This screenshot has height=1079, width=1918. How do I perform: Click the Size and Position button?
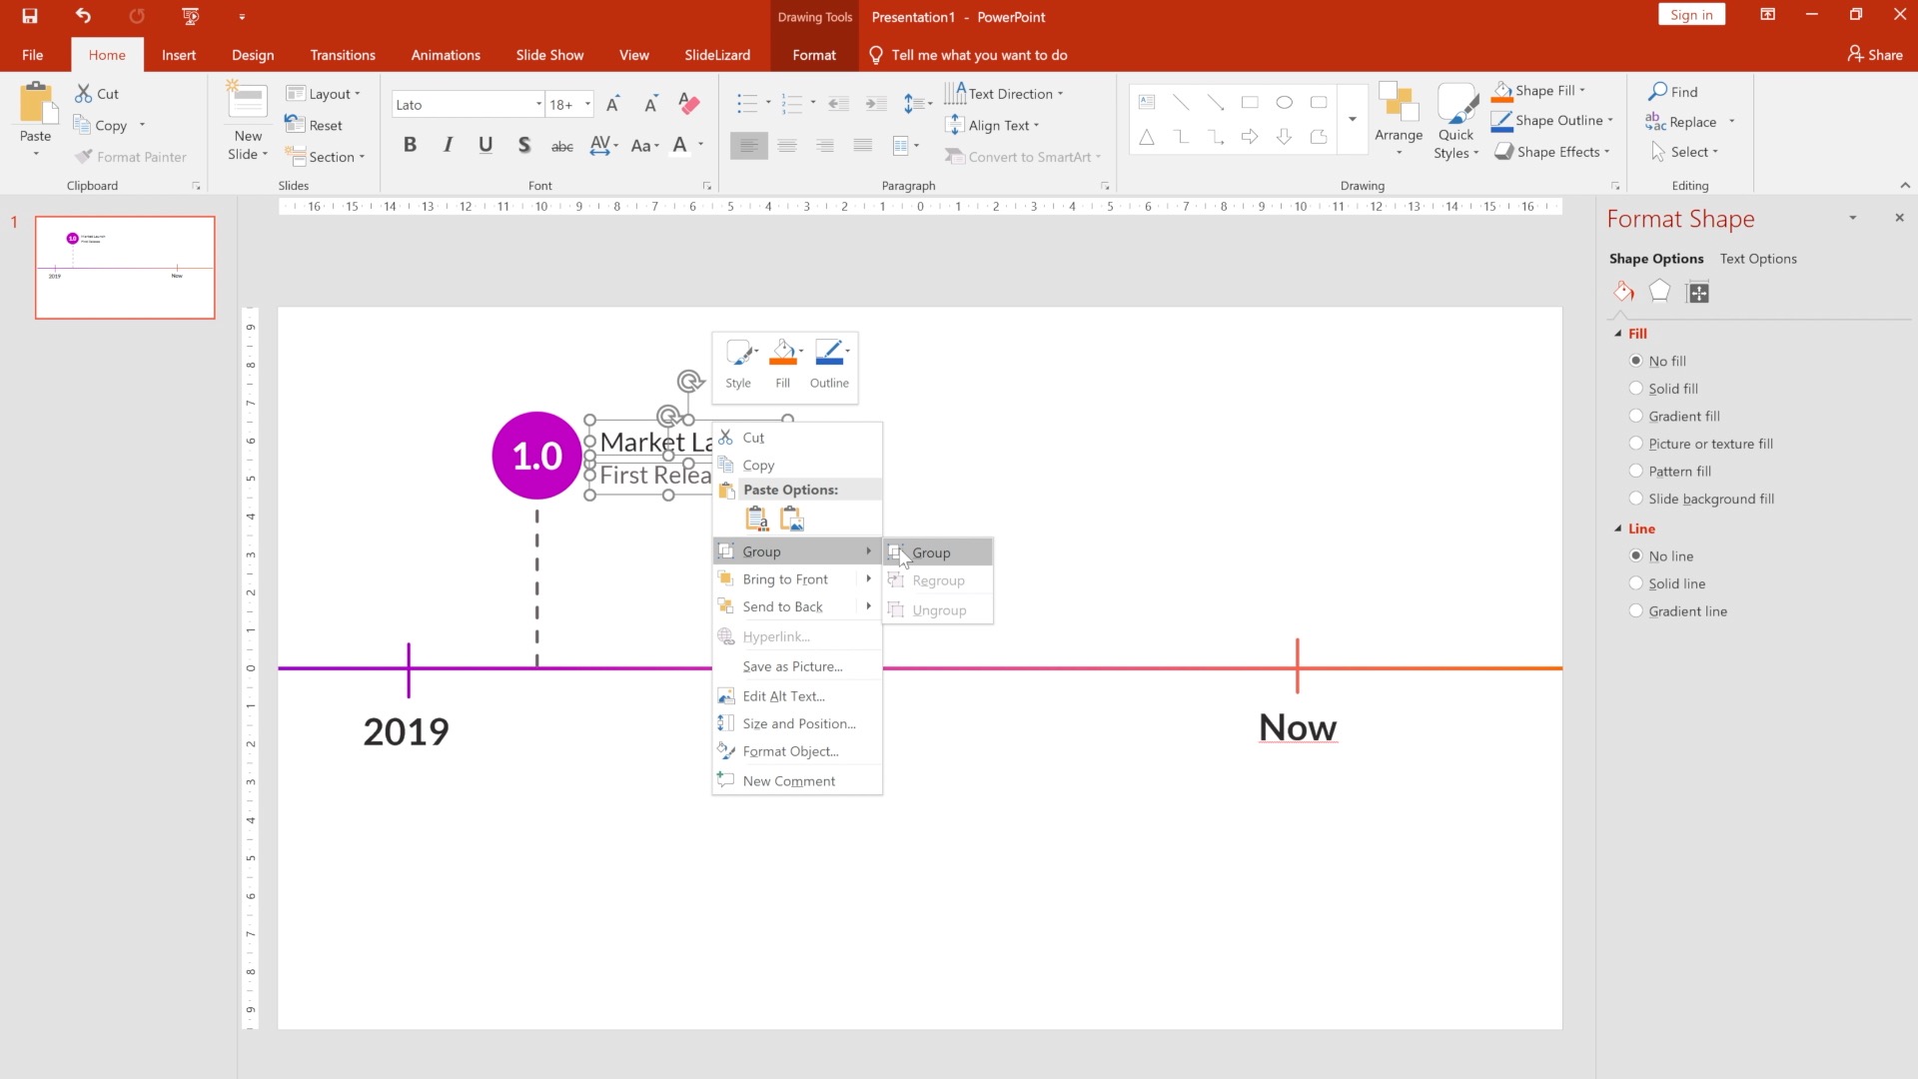coord(797,723)
